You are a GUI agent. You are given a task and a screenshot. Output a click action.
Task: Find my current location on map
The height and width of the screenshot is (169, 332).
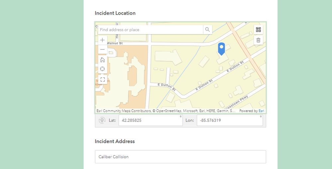click(x=102, y=69)
